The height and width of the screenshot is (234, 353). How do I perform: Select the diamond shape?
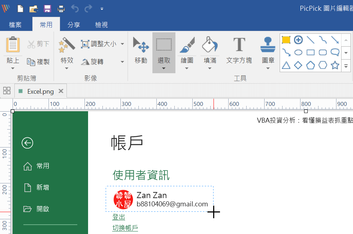(x=298, y=65)
